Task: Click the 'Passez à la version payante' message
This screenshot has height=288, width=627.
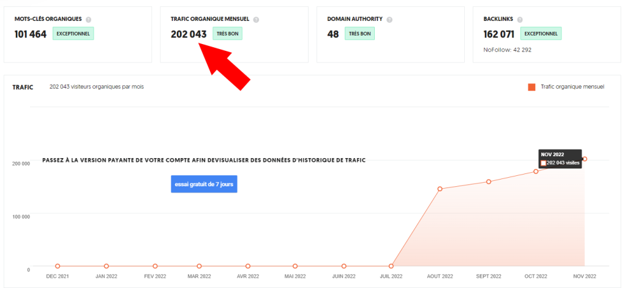Action: (x=204, y=160)
